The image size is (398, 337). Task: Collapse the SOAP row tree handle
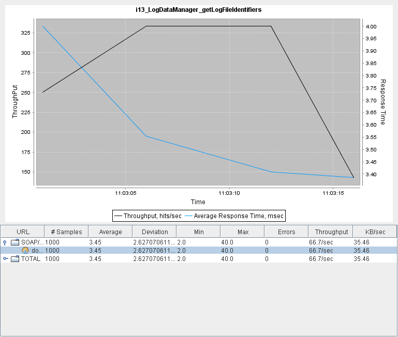pos(5,242)
